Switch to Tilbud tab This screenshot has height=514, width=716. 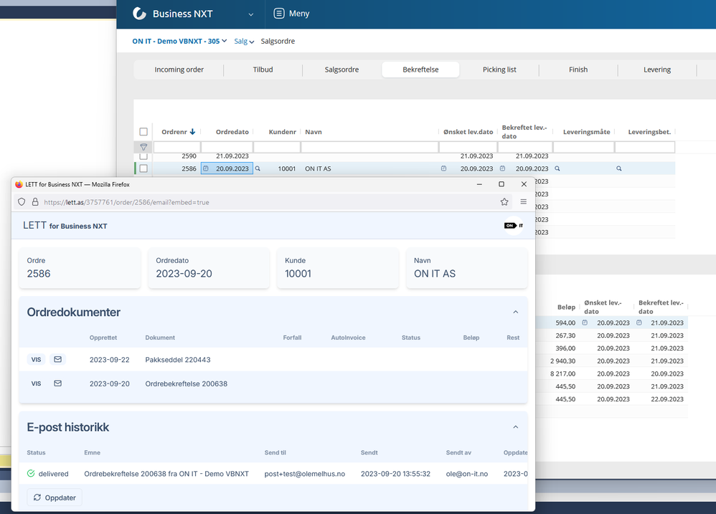tap(263, 70)
